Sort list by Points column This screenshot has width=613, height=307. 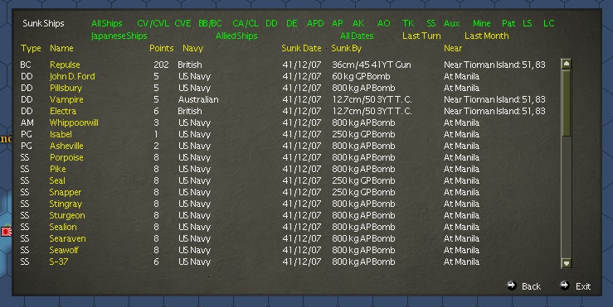click(161, 48)
